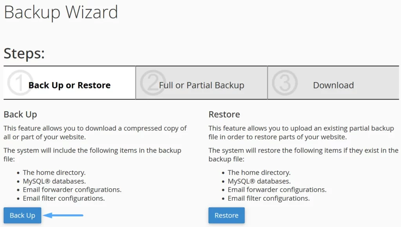Click the upload existing partial backup description

tap(302, 132)
